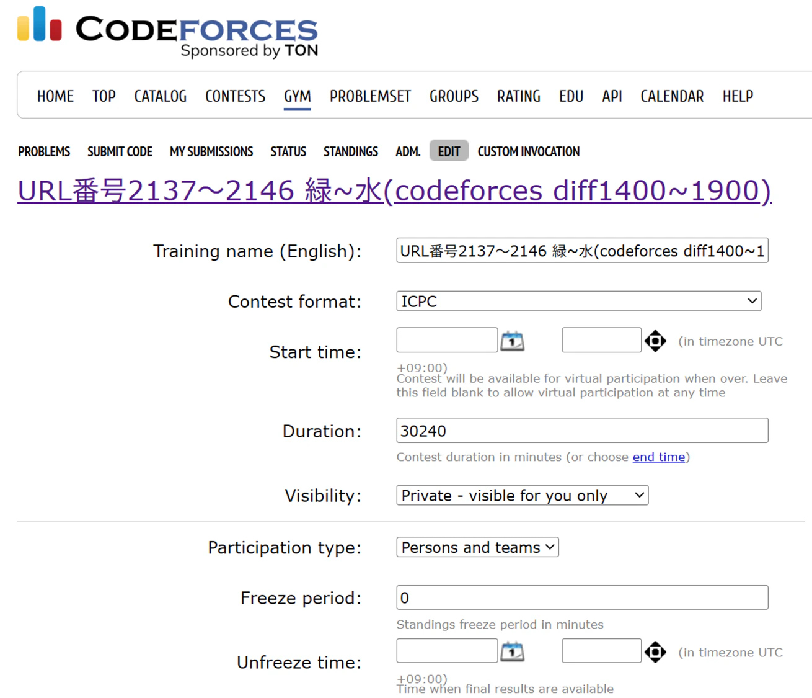The image size is (812, 698).
Task: Click the 'Freeze period:' label
Action: click(301, 598)
